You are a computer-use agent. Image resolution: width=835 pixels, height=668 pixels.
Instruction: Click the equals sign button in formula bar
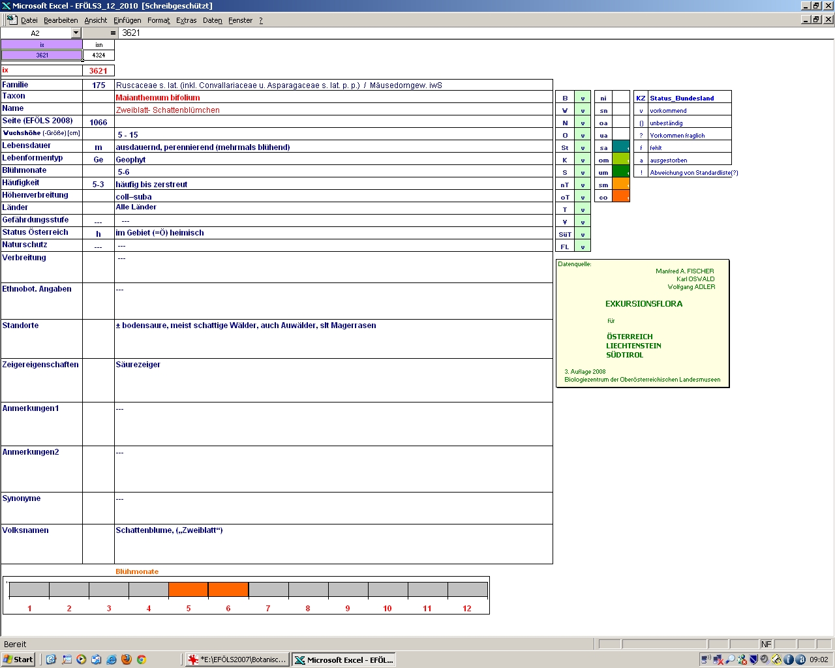[x=113, y=33]
